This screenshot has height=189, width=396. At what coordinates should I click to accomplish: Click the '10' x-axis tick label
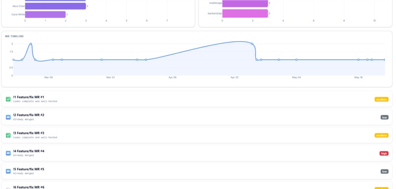(x=374, y=21)
